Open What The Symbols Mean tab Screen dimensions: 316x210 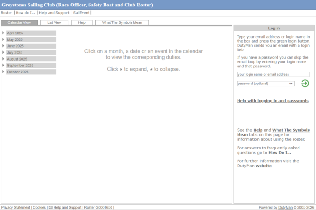[122, 22]
